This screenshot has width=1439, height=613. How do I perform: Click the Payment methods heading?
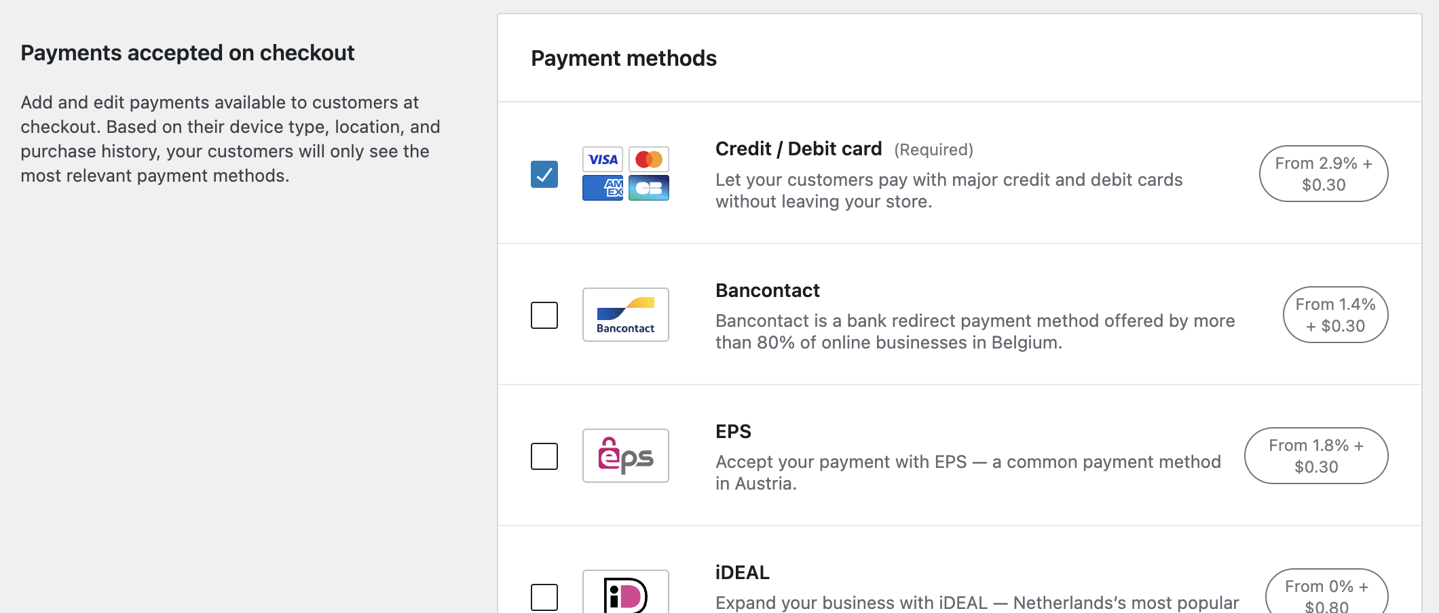[x=624, y=58]
